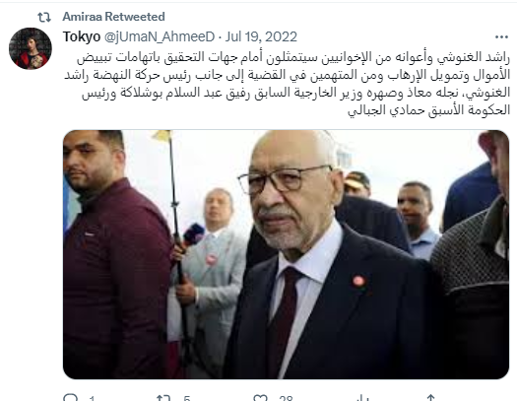The width and height of the screenshot is (517, 401).
Task: Click the reply speech bubble icon
Action: point(70,397)
